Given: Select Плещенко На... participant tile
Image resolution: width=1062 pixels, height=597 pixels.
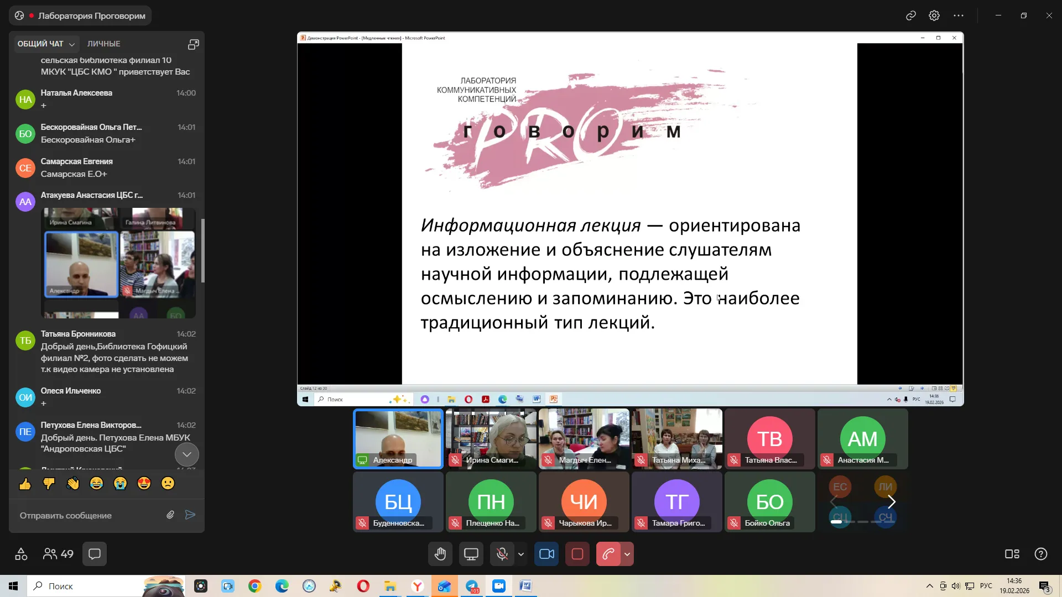Looking at the screenshot, I should click(x=491, y=502).
